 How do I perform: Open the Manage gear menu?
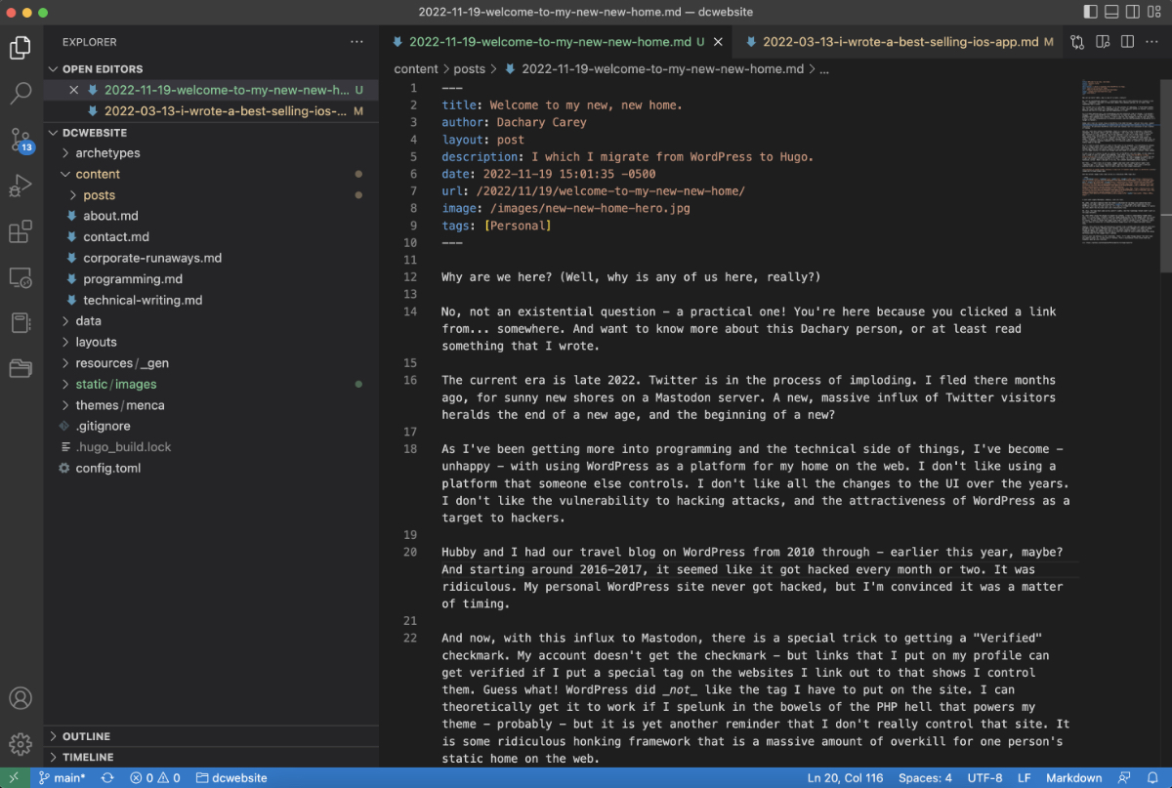[x=21, y=745]
